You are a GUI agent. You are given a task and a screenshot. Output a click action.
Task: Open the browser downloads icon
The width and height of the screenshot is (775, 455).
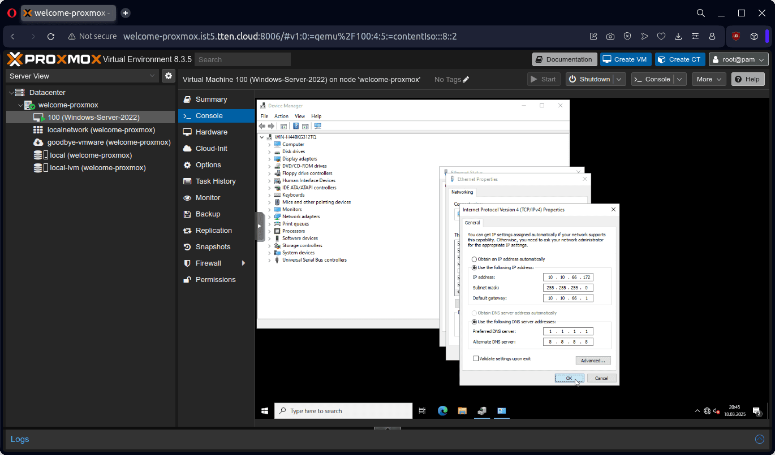(x=678, y=36)
